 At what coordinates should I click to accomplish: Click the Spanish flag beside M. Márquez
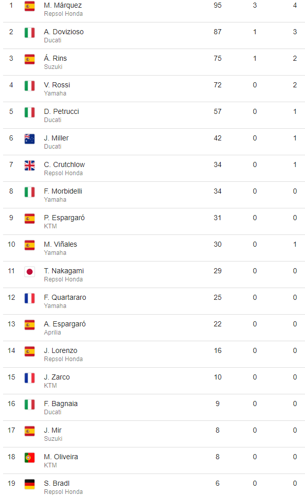[x=30, y=6]
